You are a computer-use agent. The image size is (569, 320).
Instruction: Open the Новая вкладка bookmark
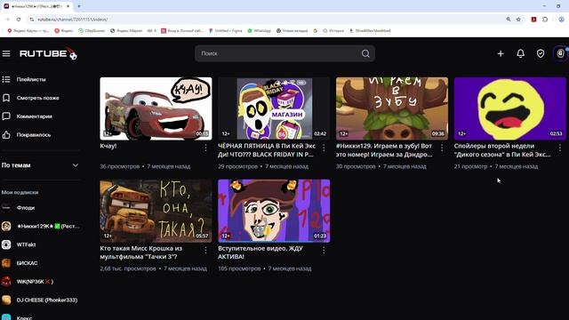tap(292, 31)
